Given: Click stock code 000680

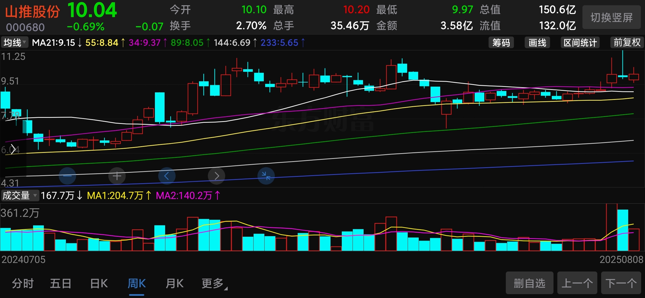Looking at the screenshot, I should click(x=25, y=27).
